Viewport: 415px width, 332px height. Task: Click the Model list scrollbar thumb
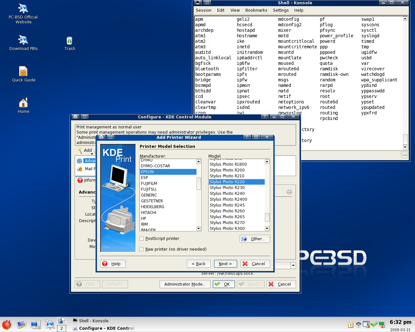(x=267, y=217)
